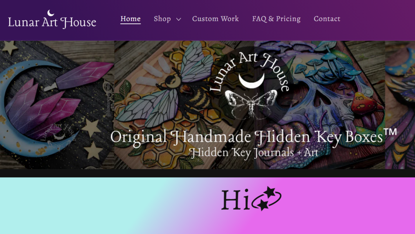Open the Home menu item
415x234 pixels.
(x=131, y=19)
